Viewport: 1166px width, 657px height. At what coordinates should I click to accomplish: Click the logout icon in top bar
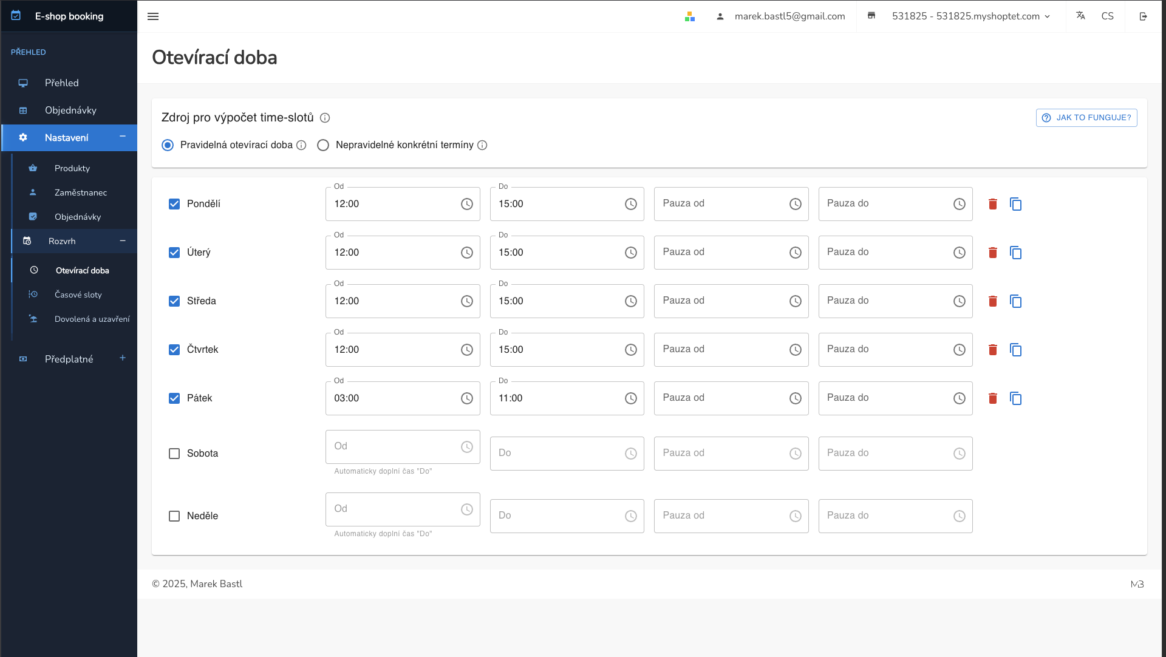[x=1143, y=16]
